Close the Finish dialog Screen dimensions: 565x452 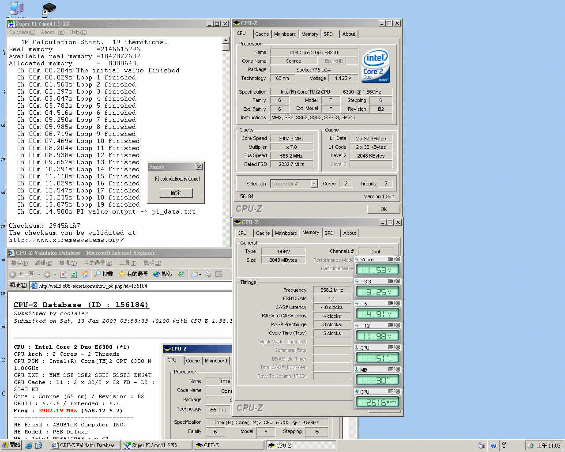click(x=199, y=167)
